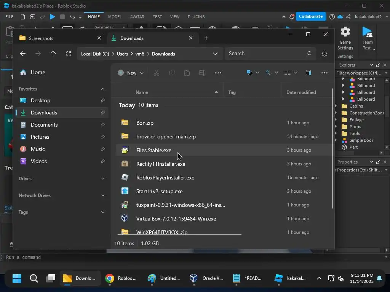The height and width of the screenshot is (292, 390).
Task: Expand the Network Drives section
Action: tap(103, 195)
